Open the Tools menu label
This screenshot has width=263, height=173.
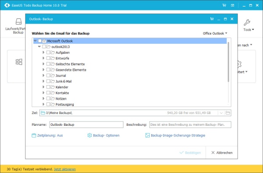[249, 30]
